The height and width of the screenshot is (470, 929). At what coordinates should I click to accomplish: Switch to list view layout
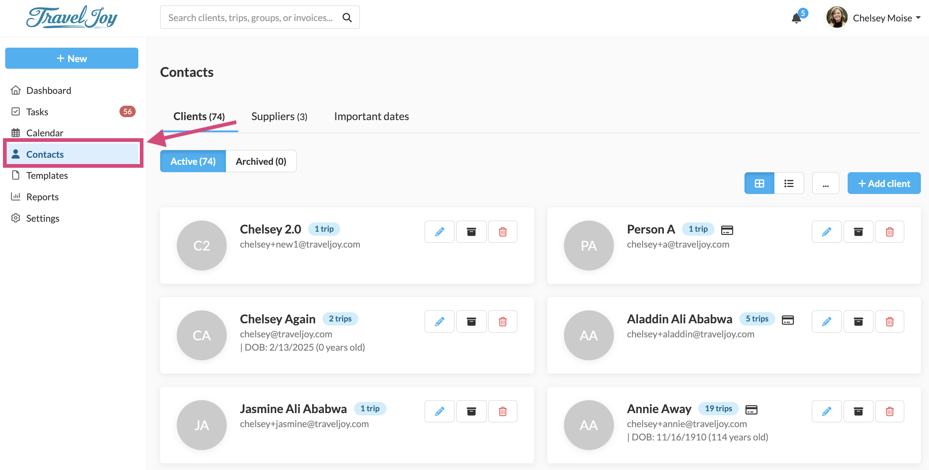point(789,183)
